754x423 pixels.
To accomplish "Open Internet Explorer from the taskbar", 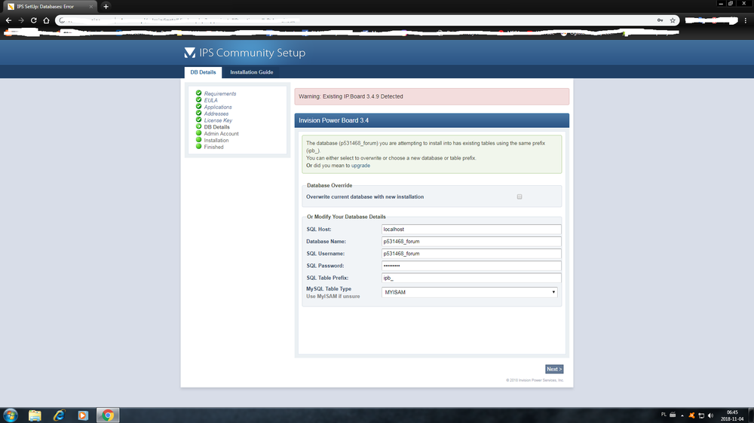I will (x=59, y=415).
